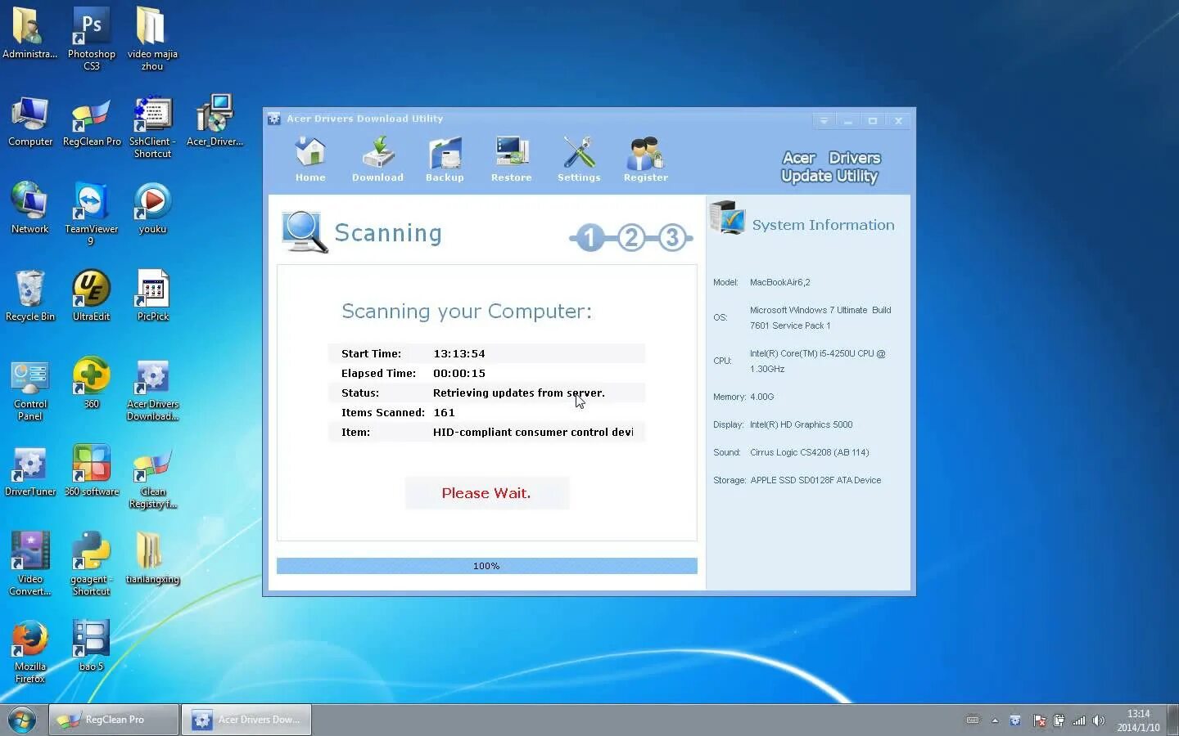1179x736 pixels.
Task: Open the title bar dropdown arrow menu
Action: point(824,121)
